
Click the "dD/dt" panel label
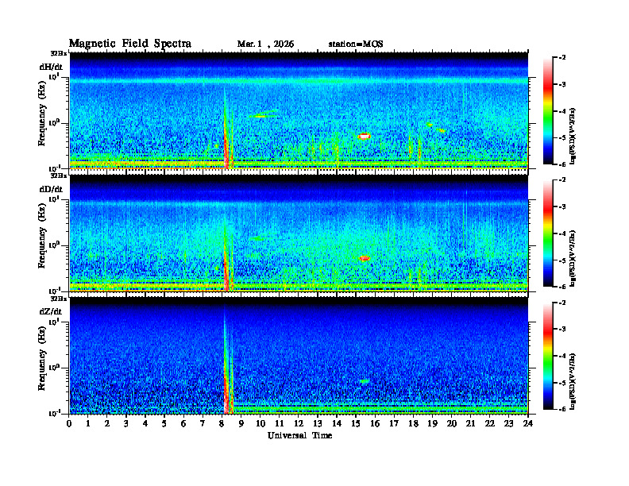(51, 189)
